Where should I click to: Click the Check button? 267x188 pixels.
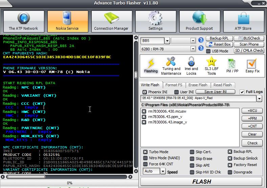[x=252, y=143]
